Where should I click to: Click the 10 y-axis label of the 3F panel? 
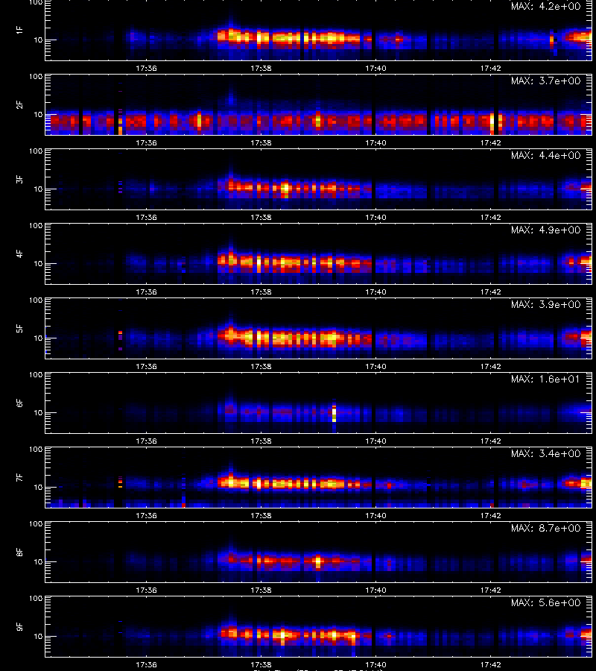(x=38, y=189)
